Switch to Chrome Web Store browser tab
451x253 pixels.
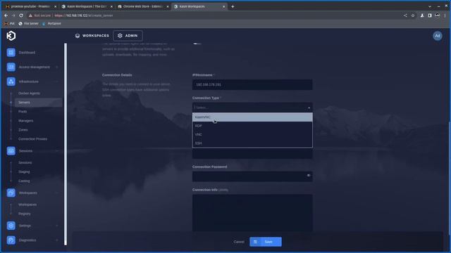(143, 6)
